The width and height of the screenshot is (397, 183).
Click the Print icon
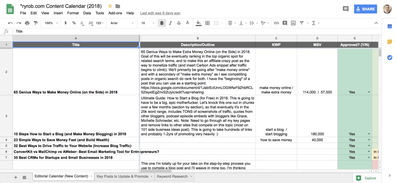(27, 23)
